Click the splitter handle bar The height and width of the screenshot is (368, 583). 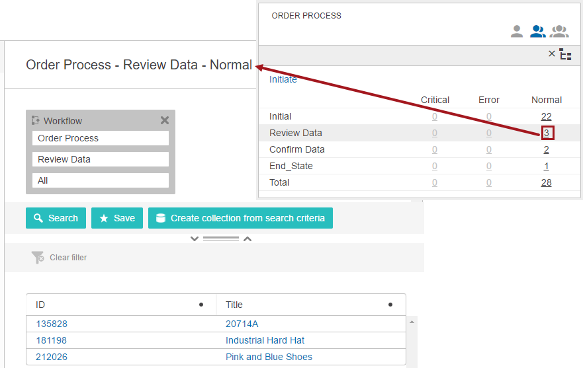(x=221, y=239)
